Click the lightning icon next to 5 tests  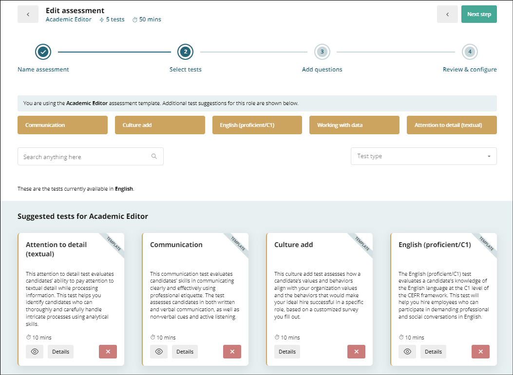pyautogui.click(x=101, y=19)
